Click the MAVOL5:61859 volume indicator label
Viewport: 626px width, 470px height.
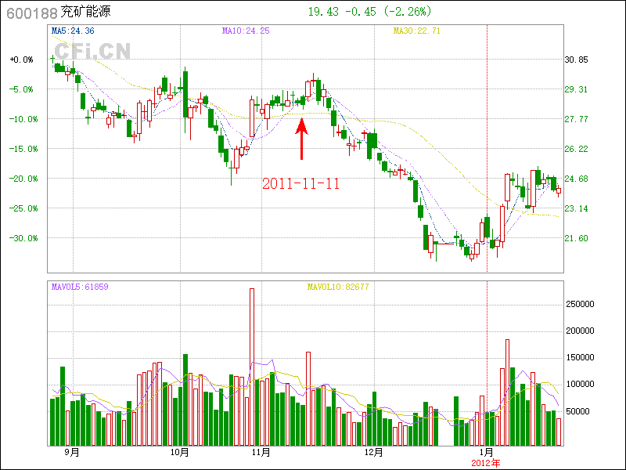tap(80, 287)
